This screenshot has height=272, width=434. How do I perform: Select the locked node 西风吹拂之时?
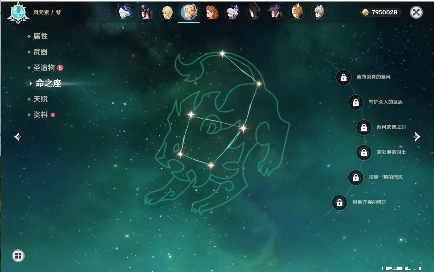point(364,127)
